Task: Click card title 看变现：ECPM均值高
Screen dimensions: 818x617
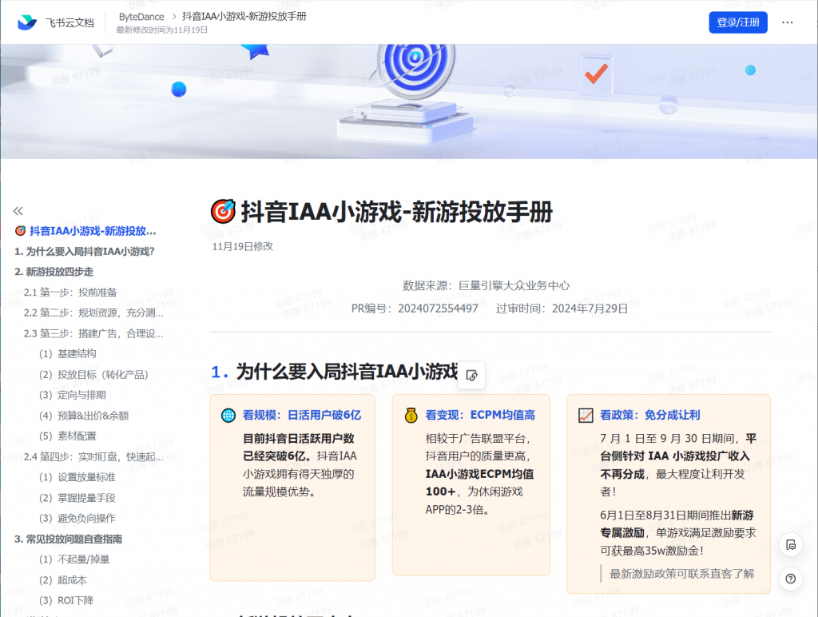Action: [x=480, y=416]
